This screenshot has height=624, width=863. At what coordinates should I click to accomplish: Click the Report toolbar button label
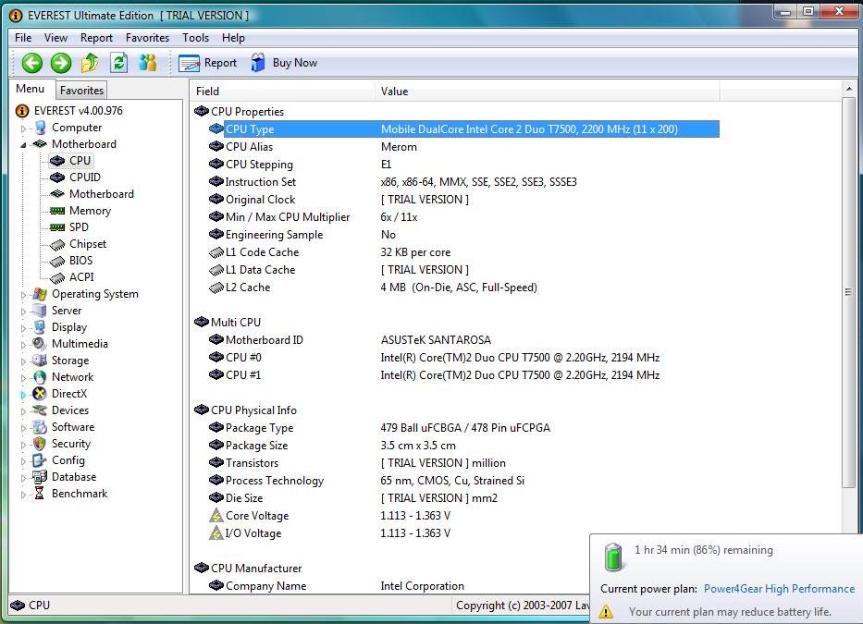220,63
